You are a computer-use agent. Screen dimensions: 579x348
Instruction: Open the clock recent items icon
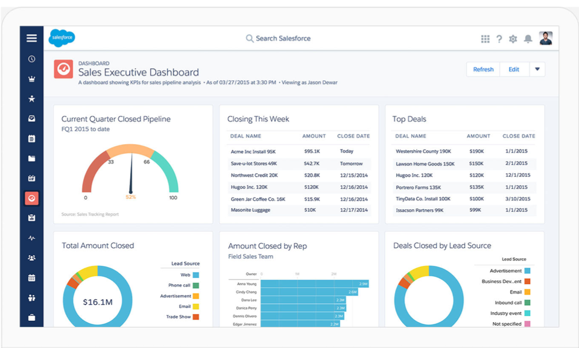[x=32, y=59]
